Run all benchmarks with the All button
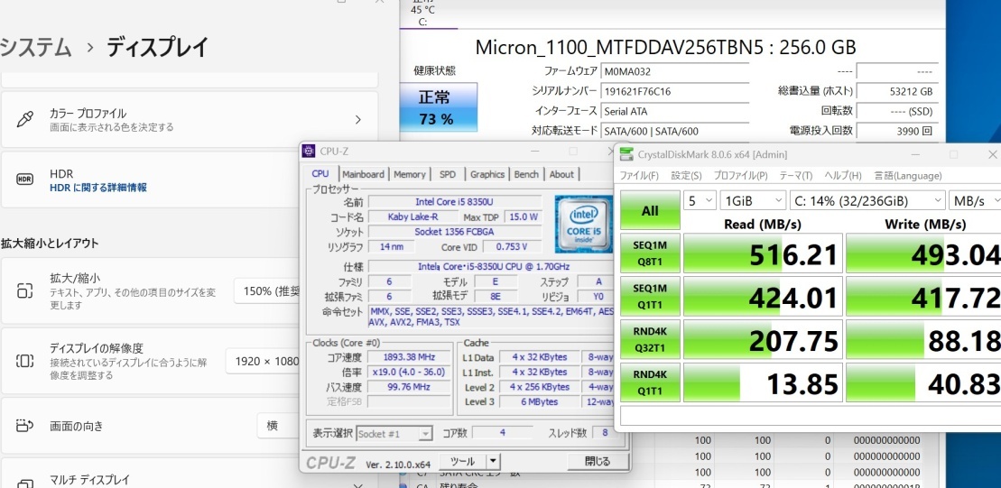Image resolution: width=1001 pixels, height=488 pixels. click(650, 210)
